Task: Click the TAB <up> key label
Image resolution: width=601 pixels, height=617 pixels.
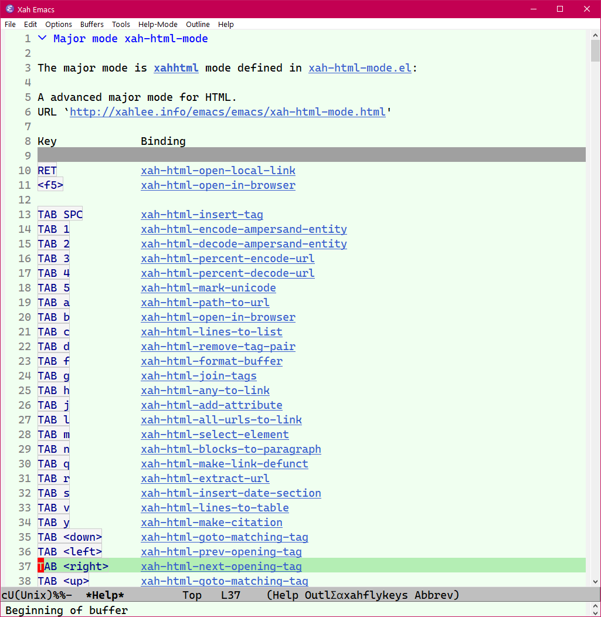Action: 63,582
